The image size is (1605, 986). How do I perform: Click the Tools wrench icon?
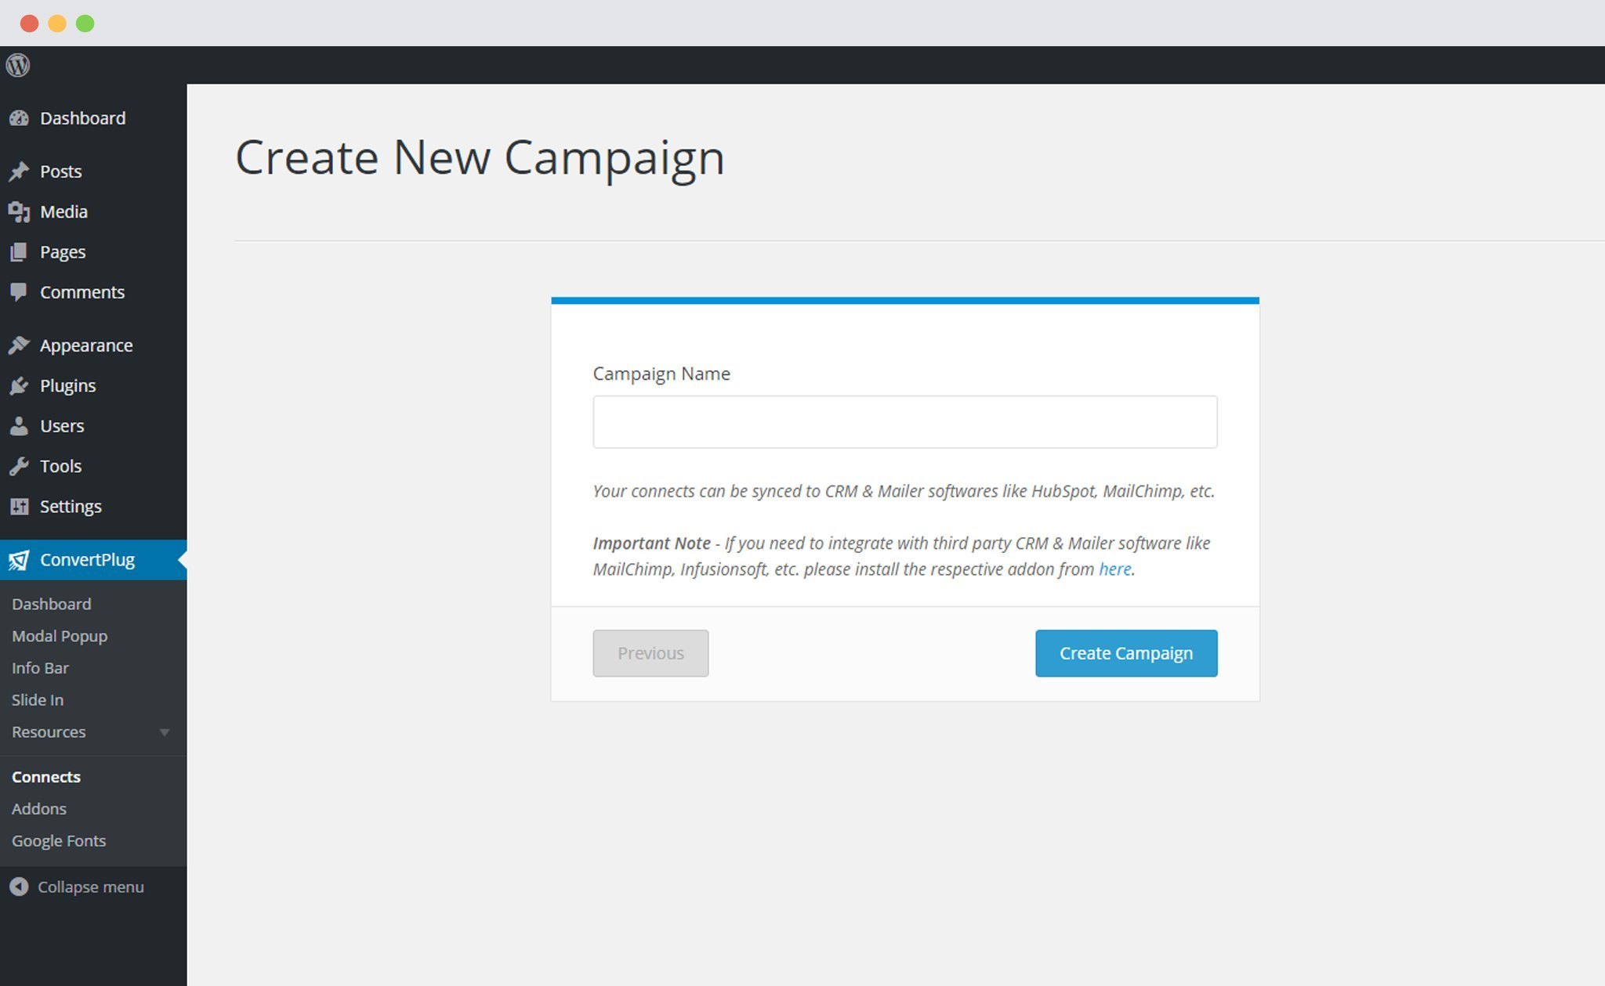coord(19,466)
